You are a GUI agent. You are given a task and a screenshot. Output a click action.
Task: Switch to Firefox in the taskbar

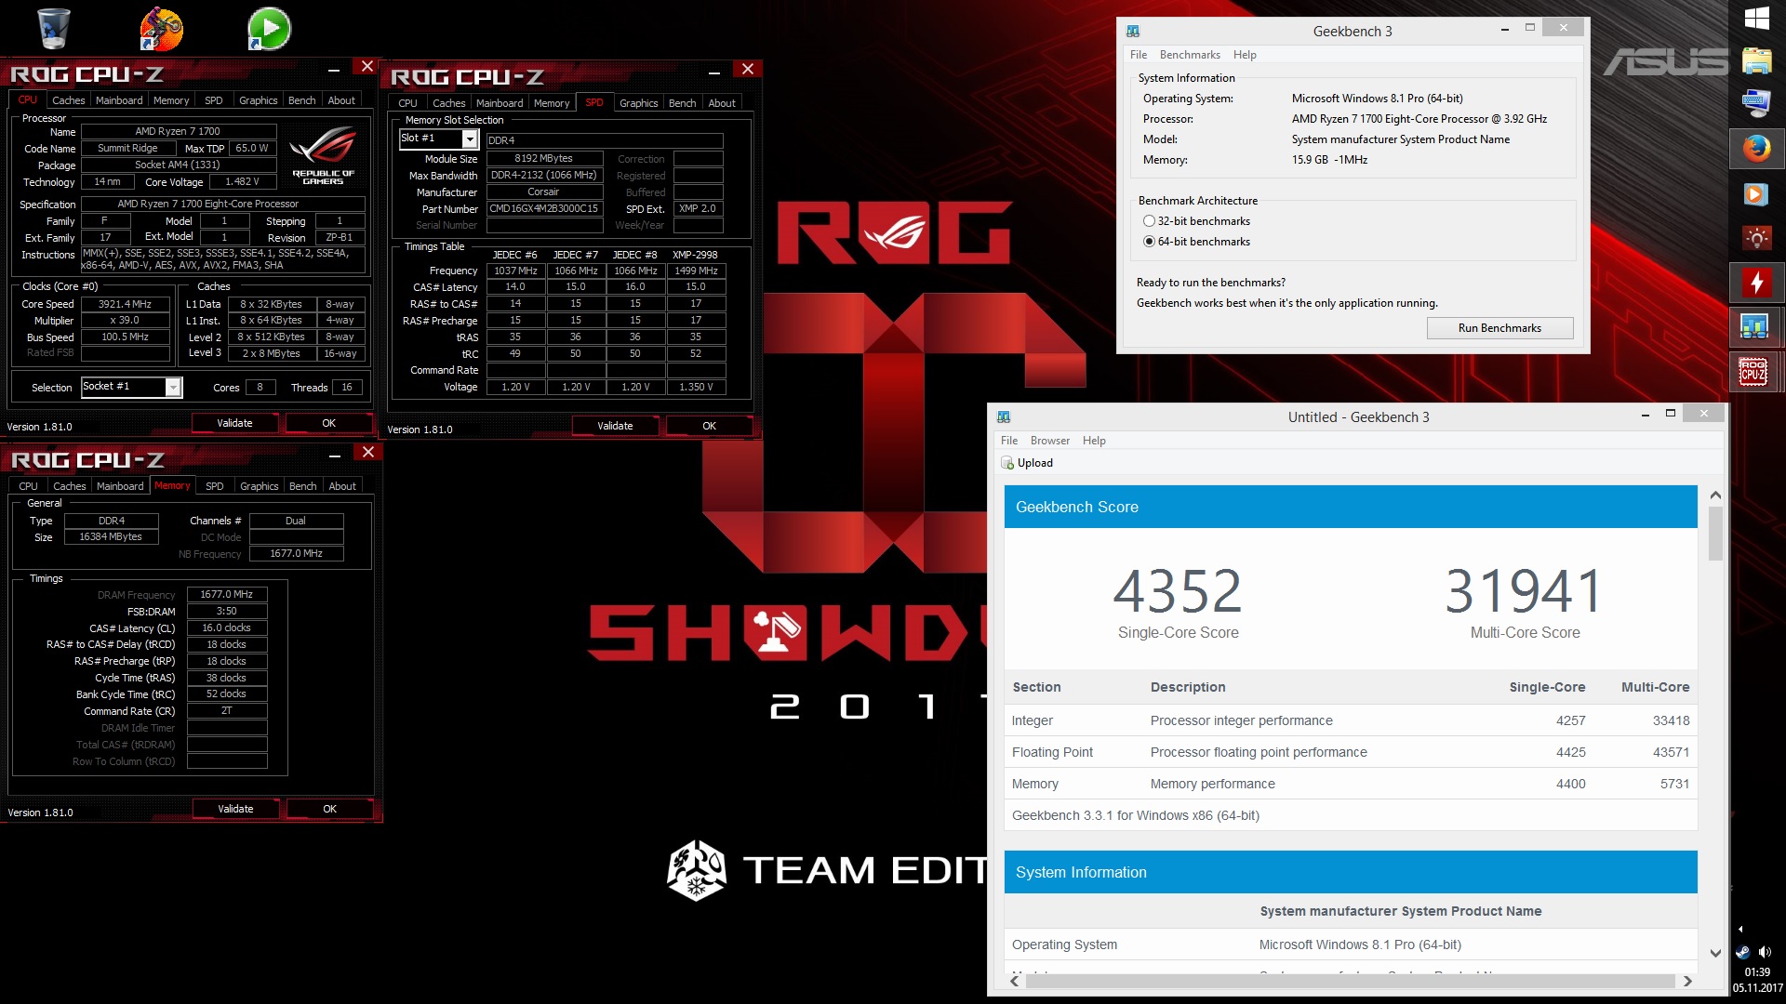tap(1757, 148)
